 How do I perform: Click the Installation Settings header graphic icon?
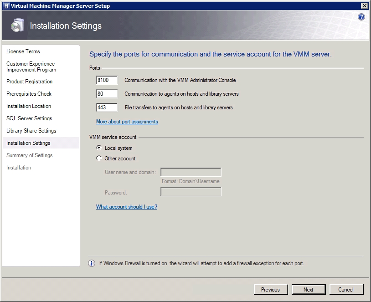point(17,26)
